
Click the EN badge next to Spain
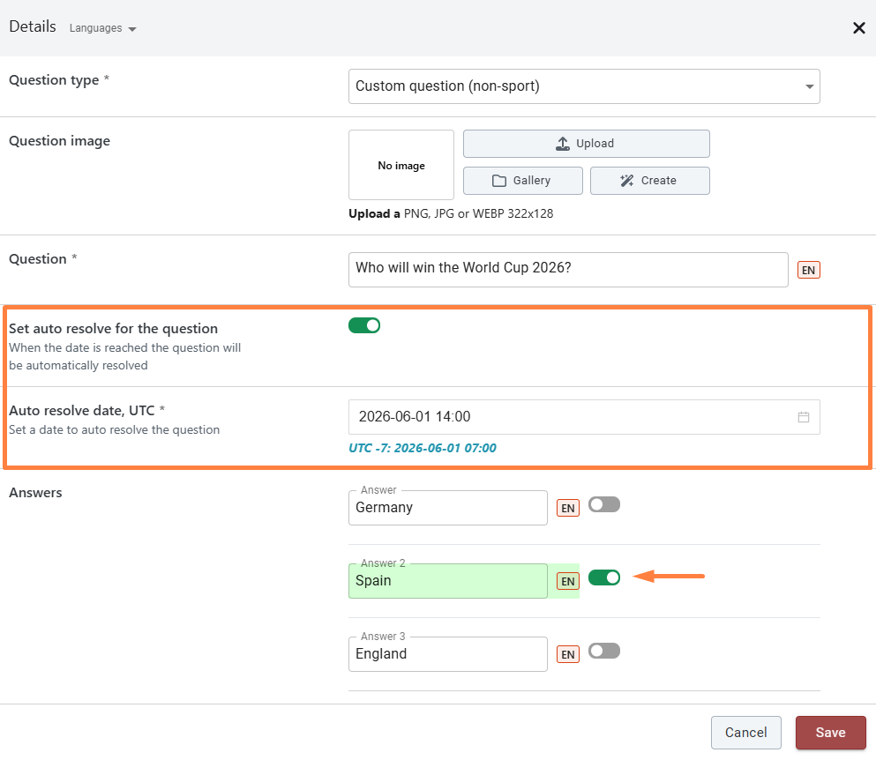point(568,581)
